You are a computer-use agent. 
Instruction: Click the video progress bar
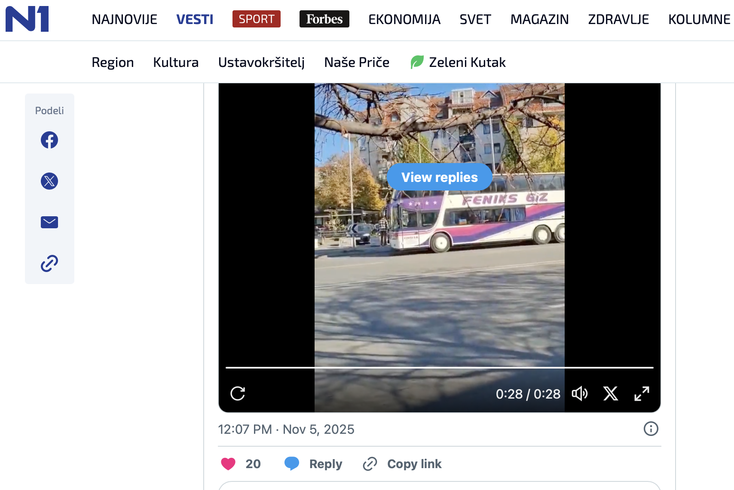coord(439,368)
